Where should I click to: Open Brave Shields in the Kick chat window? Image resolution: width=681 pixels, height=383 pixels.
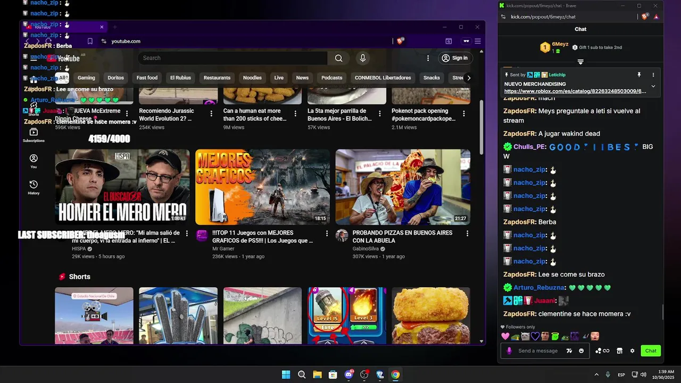[645, 16]
